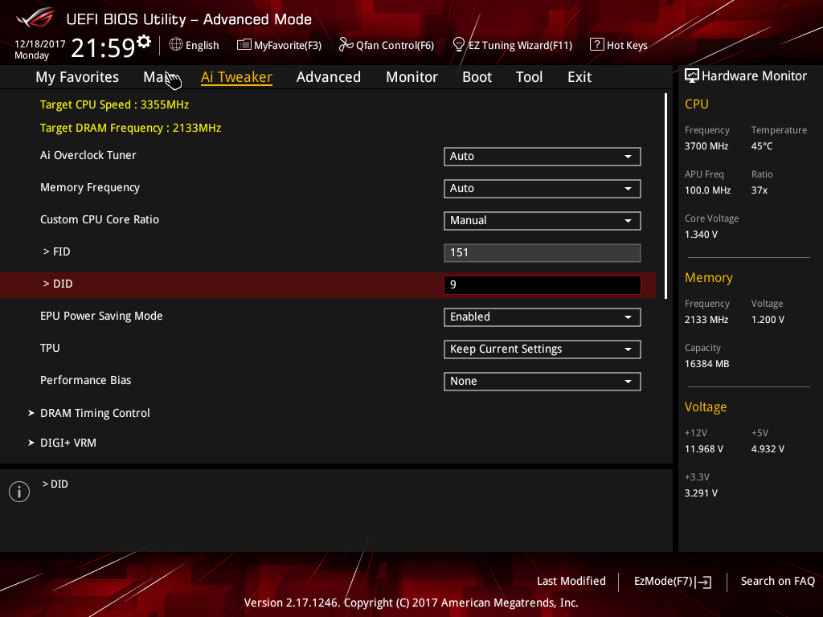The image size is (823, 617).
Task: Click Core Voltage value 1.340 V
Action: click(x=701, y=235)
